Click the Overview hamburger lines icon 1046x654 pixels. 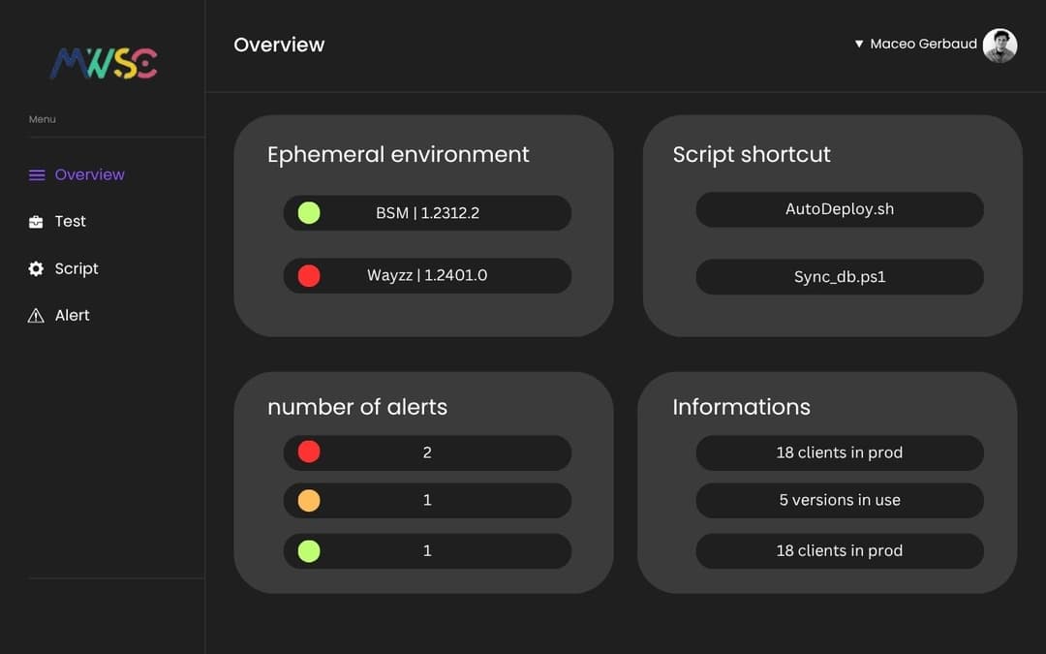tap(37, 175)
